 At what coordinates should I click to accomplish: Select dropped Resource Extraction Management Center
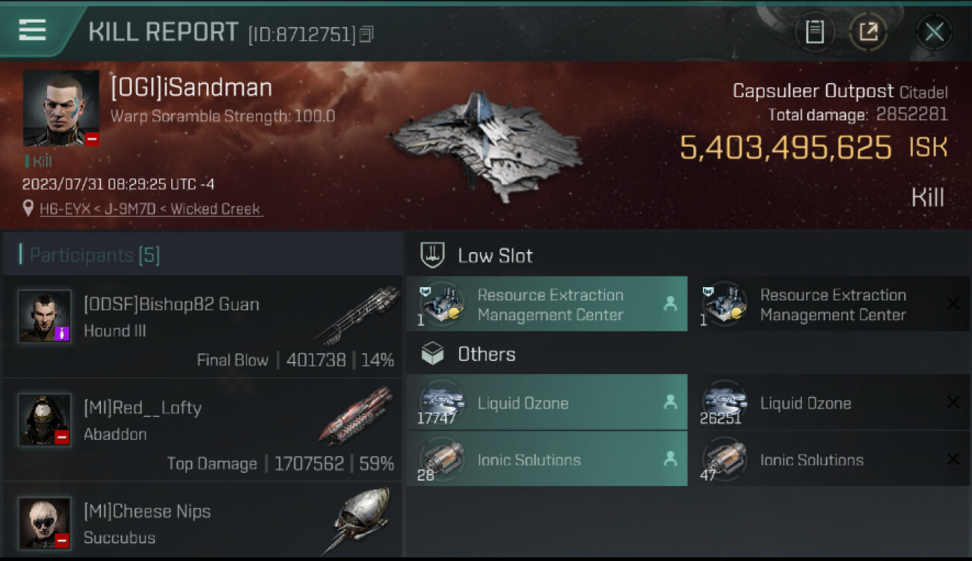(x=547, y=304)
